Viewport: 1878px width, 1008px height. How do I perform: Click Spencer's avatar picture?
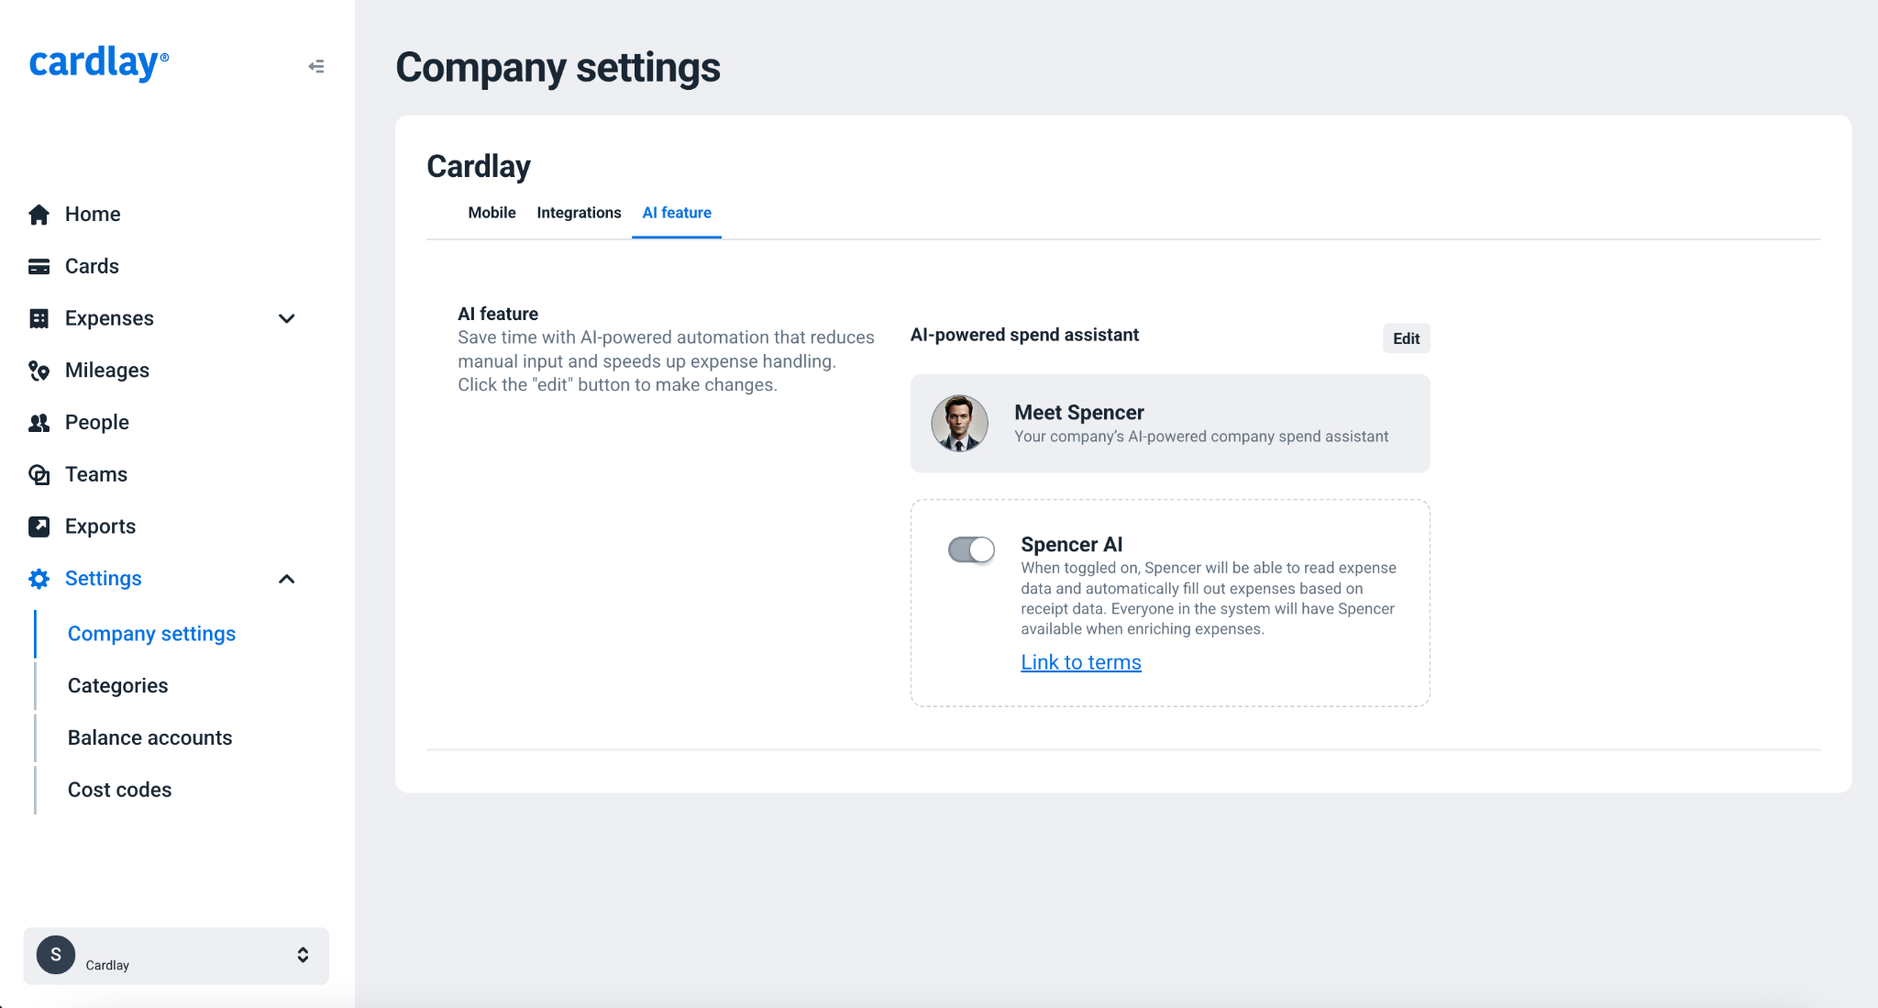(x=959, y=424)
